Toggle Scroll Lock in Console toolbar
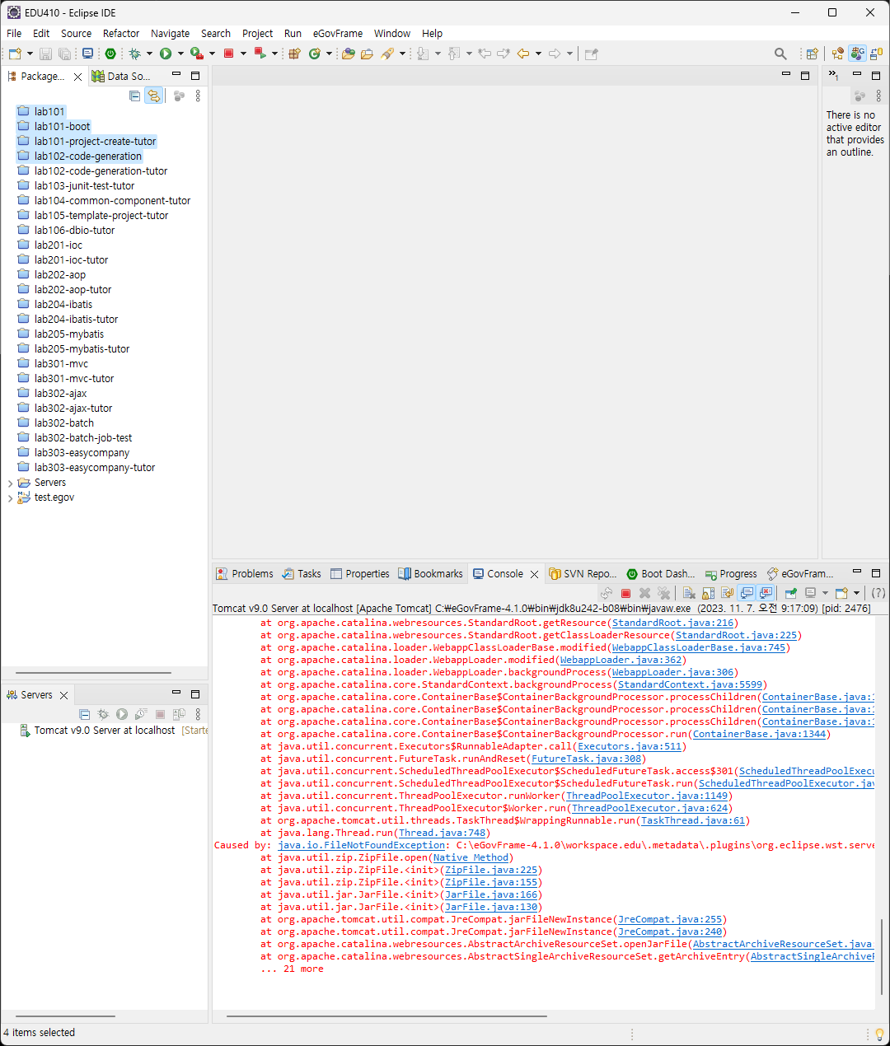The image size is (890, 1046). click(x=708, y=593)
